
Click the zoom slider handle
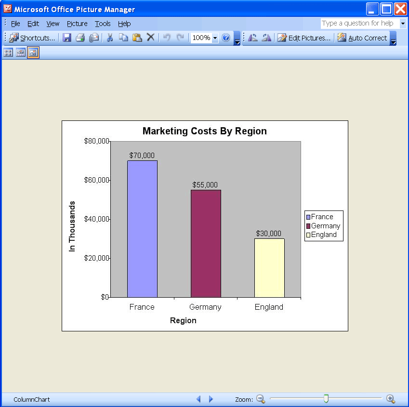(326, 398)
